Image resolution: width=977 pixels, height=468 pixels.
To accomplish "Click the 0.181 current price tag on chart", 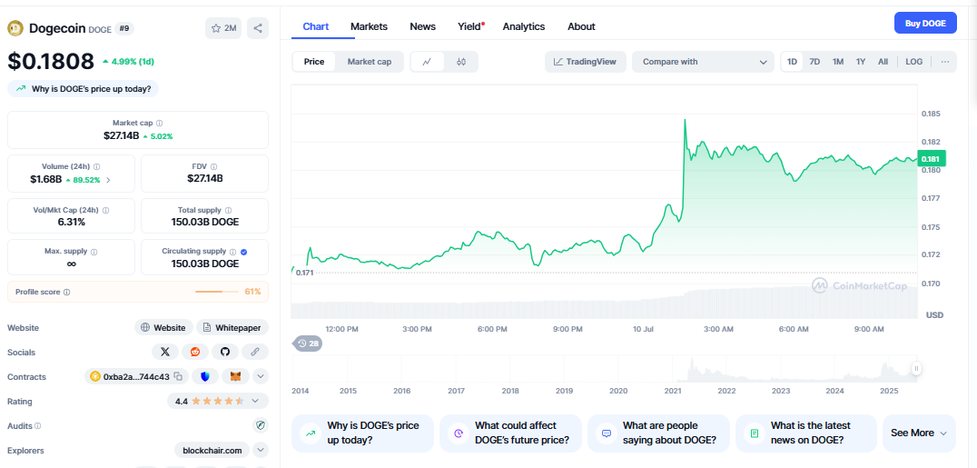I will [933, 158].
